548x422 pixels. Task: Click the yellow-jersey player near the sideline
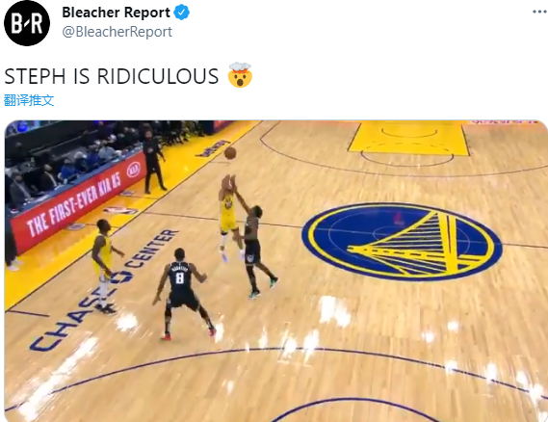pyautogui.click(x=105, y=266)
